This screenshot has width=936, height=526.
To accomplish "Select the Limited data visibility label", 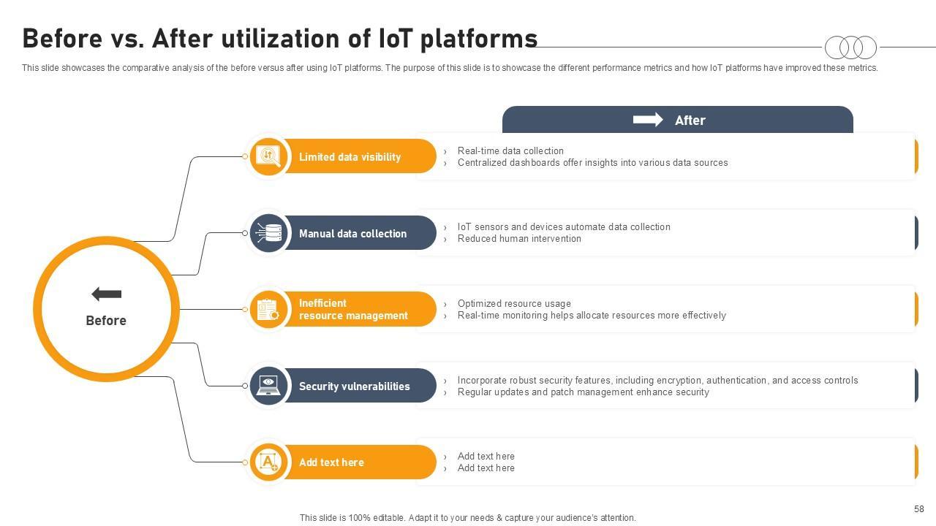I will (x=350, y=157).
